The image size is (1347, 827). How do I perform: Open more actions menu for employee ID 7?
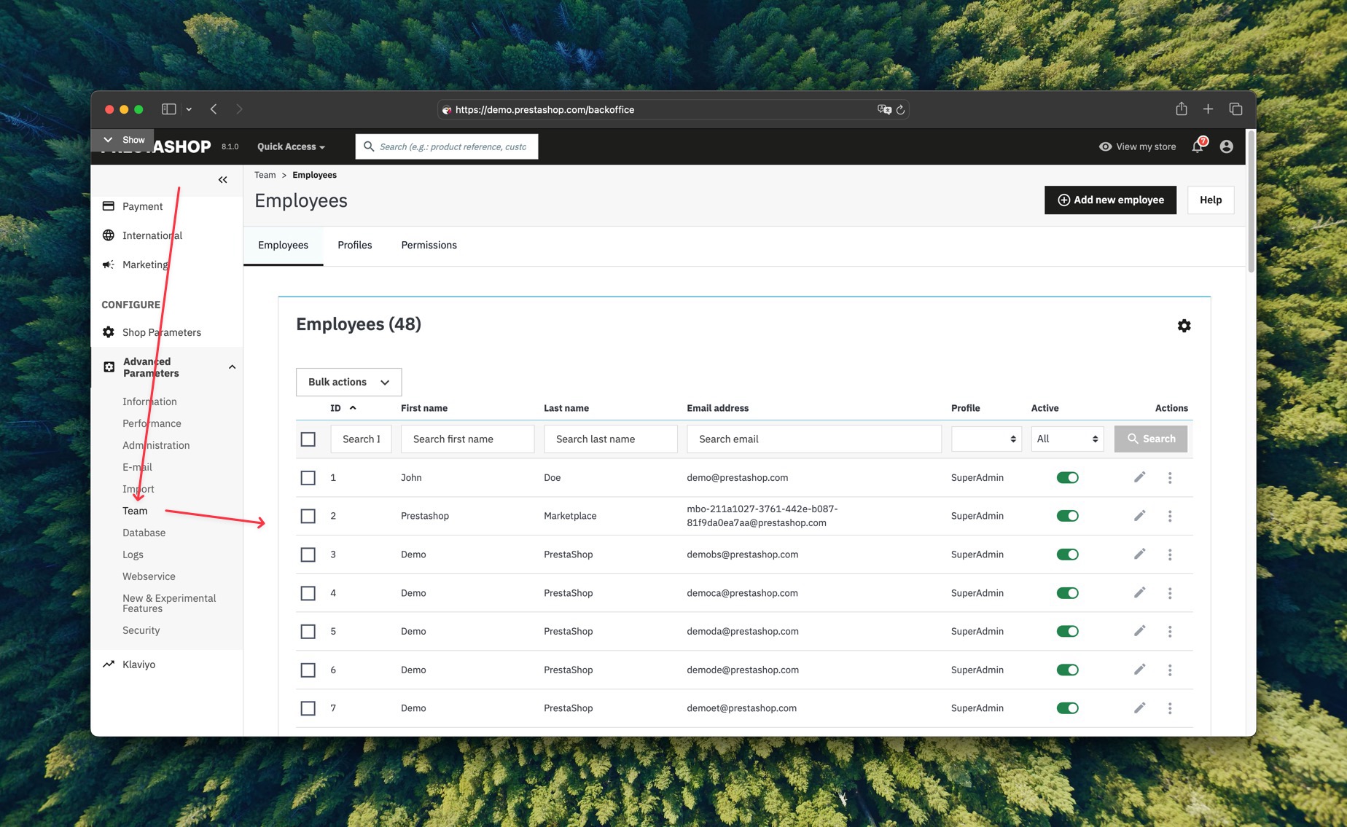coord(1170,708)
